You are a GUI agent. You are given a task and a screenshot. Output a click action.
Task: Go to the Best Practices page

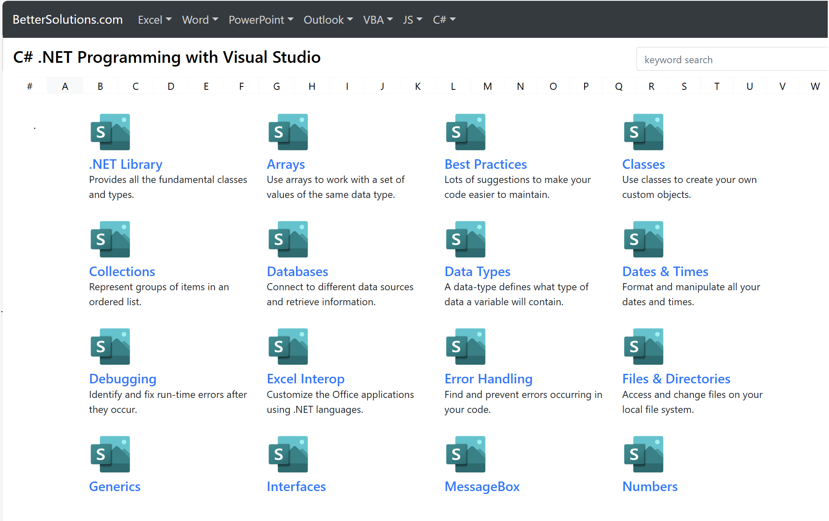pos(486,164)
